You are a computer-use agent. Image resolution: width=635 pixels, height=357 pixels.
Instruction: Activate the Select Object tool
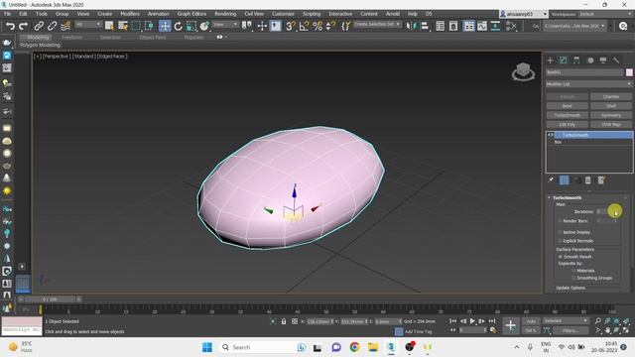[109, 26]
